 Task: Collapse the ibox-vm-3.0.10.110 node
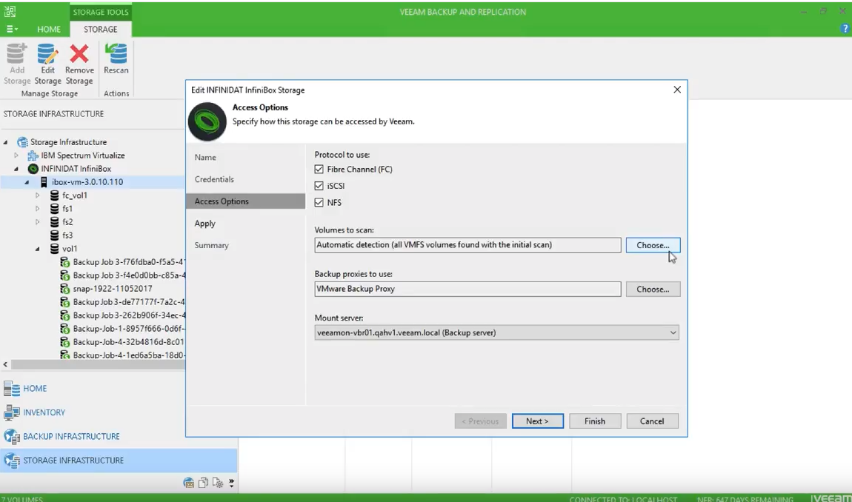(x=27, y=182)
